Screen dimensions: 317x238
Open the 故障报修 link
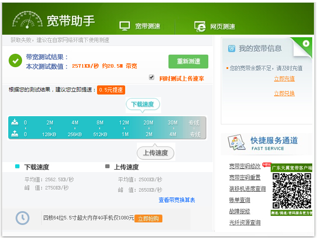pyautogui.click(x=239, y=211)
